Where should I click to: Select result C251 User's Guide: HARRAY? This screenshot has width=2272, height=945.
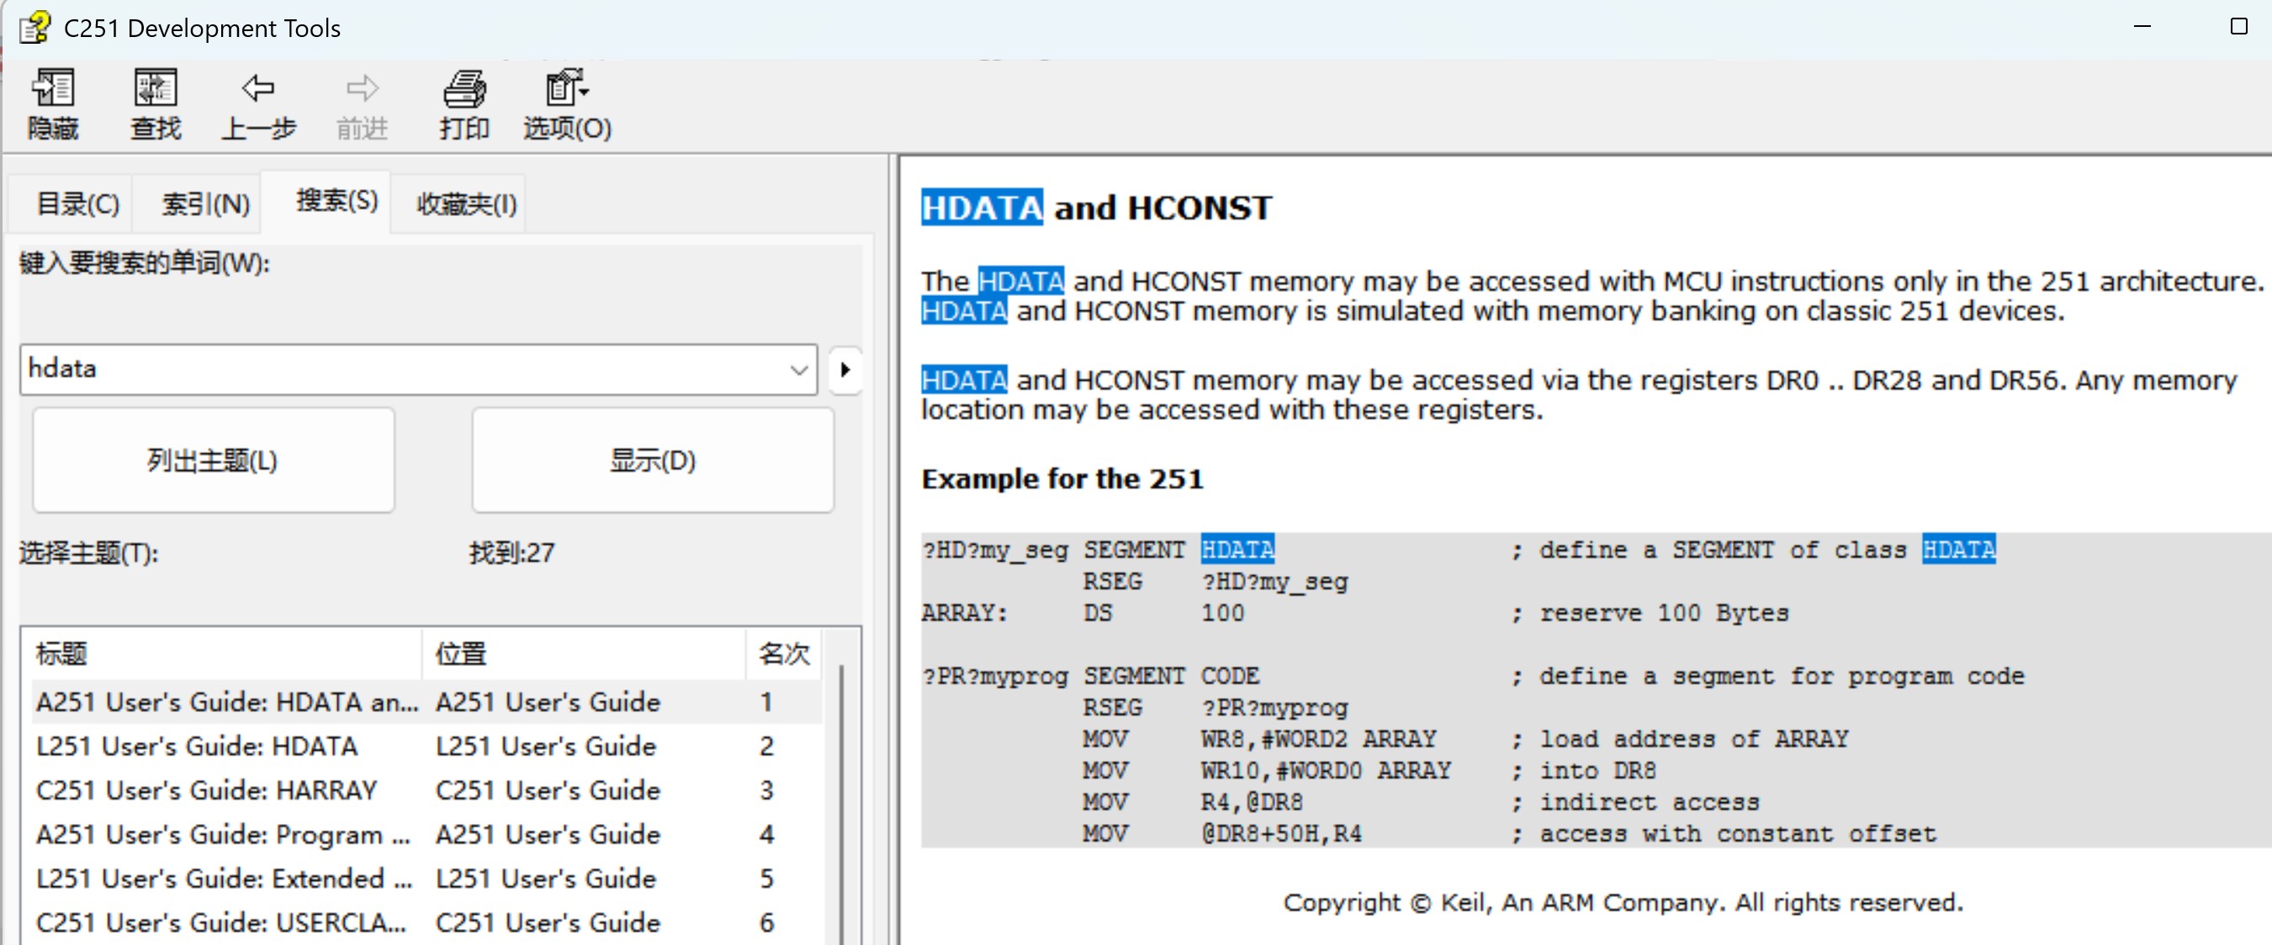(x=426, y=789)
